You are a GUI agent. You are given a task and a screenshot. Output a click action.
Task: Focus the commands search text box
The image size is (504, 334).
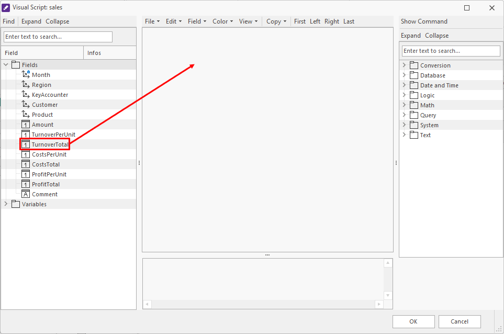pyautogui.click(x=451, y=51)
